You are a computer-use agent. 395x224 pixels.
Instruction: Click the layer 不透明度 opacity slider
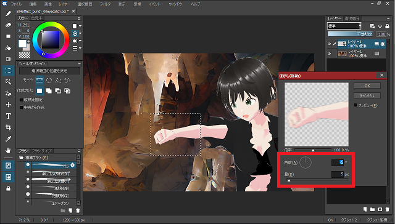tap(351, 34)
